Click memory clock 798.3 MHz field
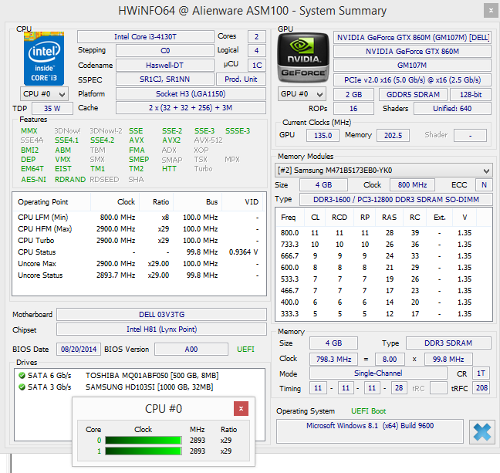Image resolution: width=500 pixels, height=473 pixels. tap(333, 359)
